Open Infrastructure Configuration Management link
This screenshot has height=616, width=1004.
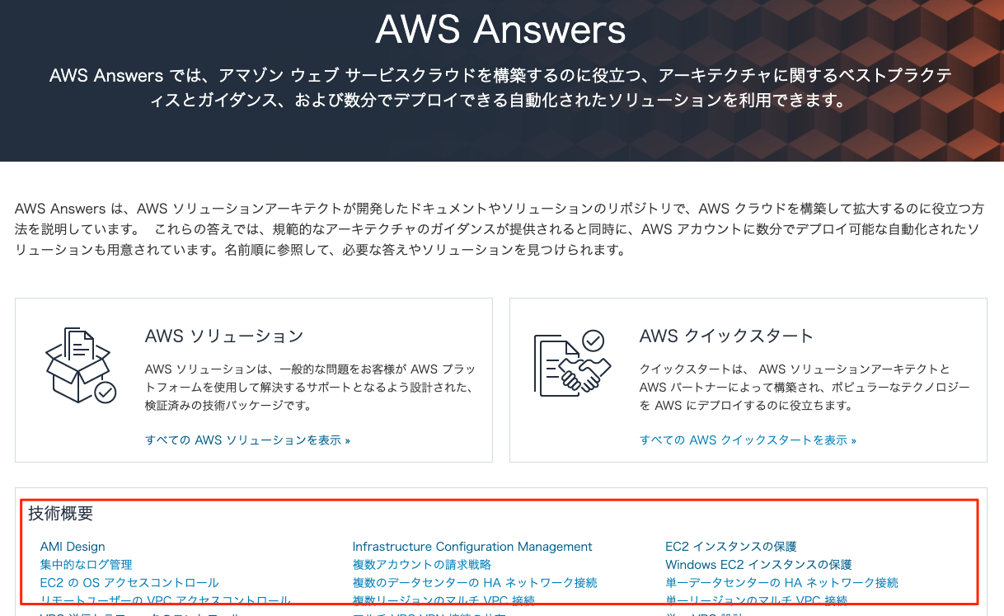[x=472, y=546]
